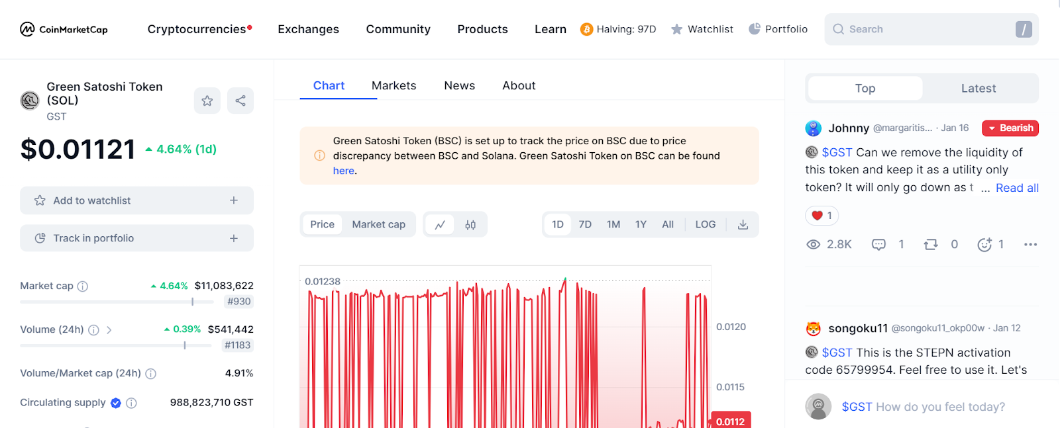Follow the 'here' link in notice

click(x=344, y=171)
